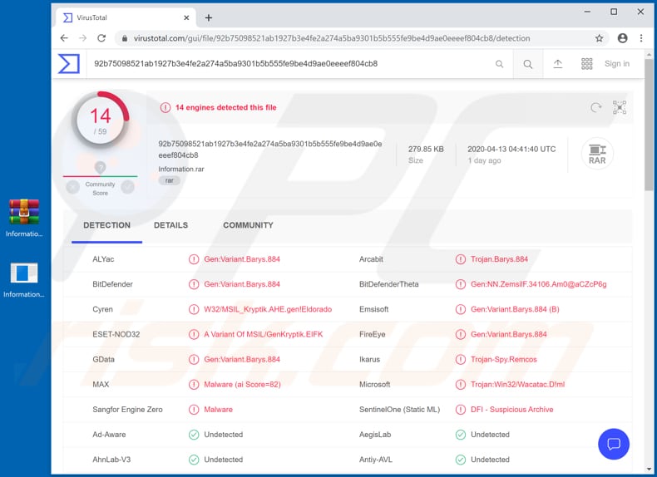The width and height of the screenshot is (657, 477).
Task: Open the Chrome three-dot menu
Action: click(x=641, y=38)
